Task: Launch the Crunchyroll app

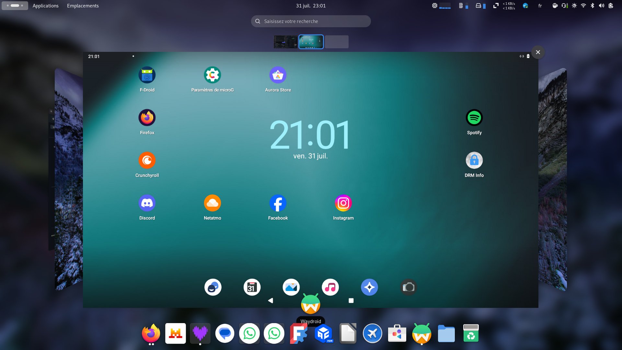Action: (147, 160)
